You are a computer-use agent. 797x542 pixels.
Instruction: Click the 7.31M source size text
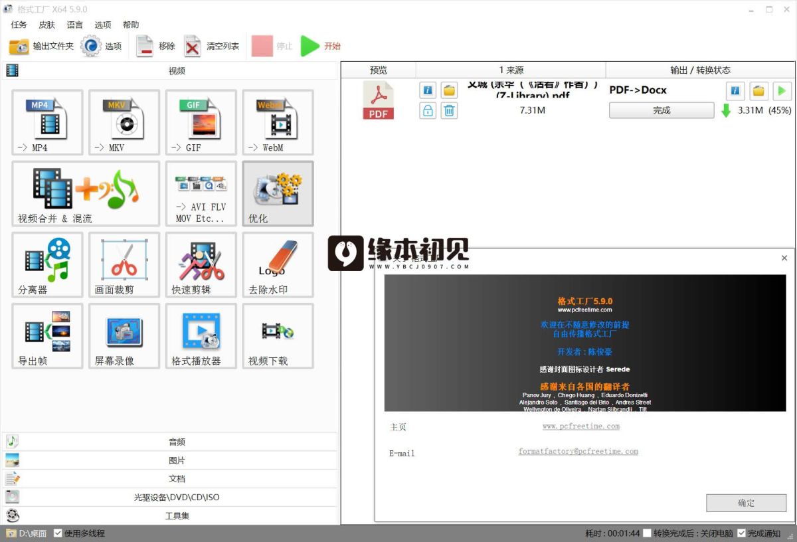tap(533, 110)
